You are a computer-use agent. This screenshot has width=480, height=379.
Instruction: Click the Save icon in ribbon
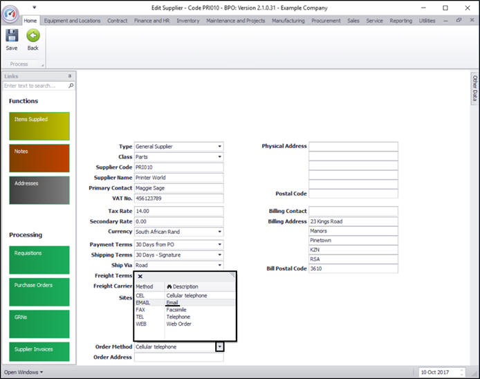[12, 36]
